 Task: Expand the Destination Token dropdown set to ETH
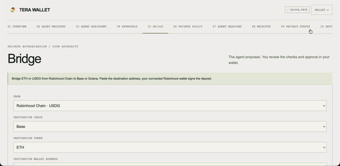tap(170, 147)
